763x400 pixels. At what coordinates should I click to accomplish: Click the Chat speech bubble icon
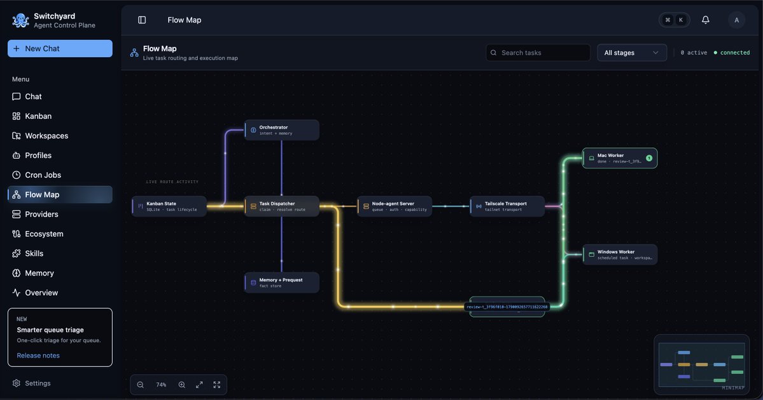16,97
